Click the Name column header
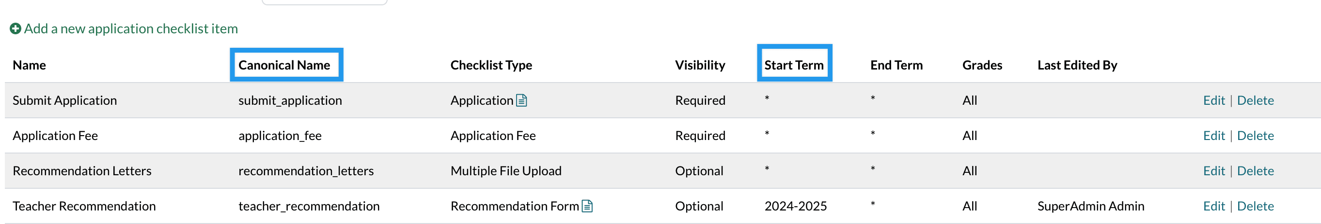Screen dimensions: 1321x224 click(x=29, y=65)
